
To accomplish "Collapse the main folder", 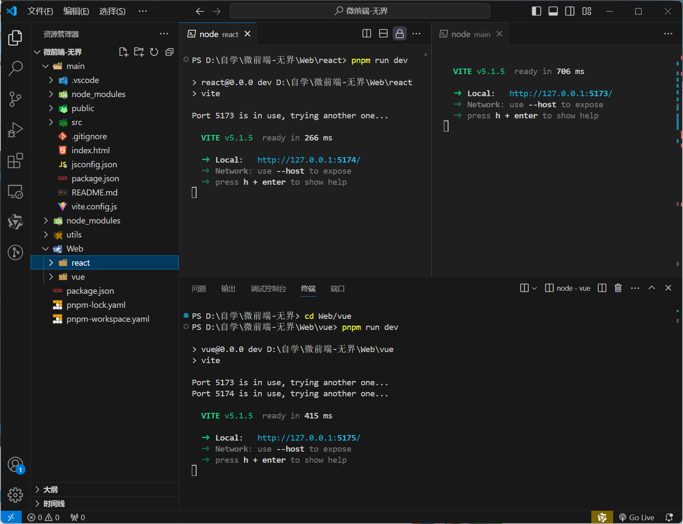I will click(x=46, y=66).
